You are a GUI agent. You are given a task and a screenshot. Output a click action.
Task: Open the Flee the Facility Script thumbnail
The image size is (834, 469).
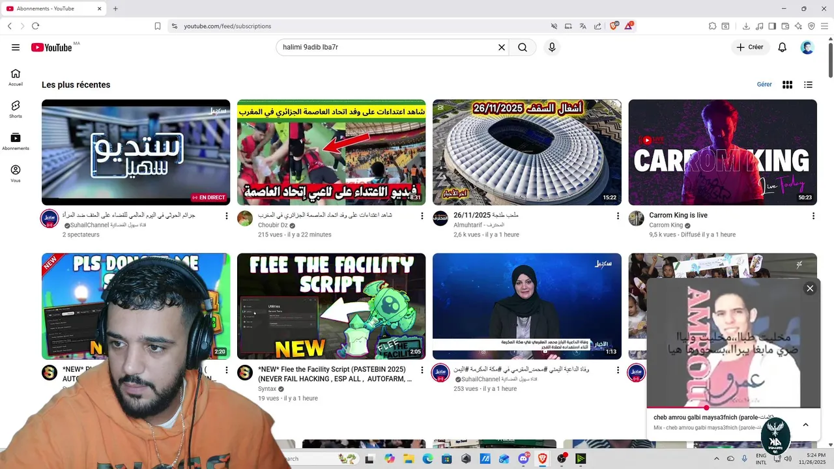(x=331, y=306)
